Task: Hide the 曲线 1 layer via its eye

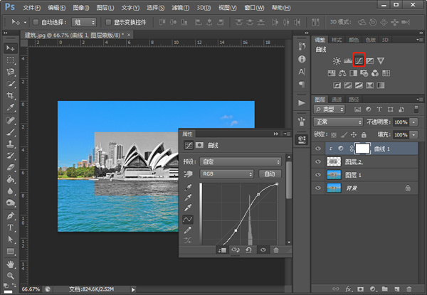Action: (318, 149)
